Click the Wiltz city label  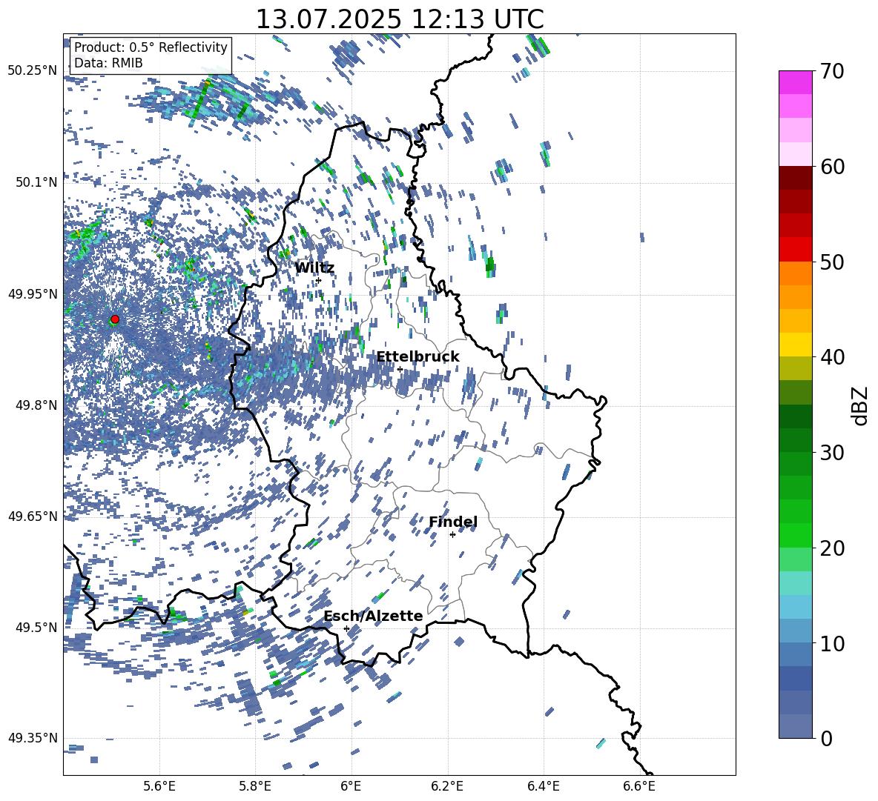314,268
